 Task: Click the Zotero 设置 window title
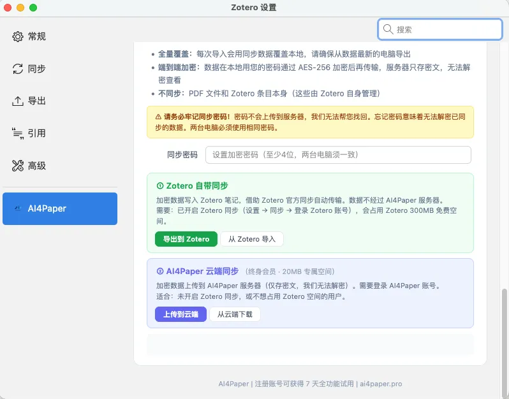coord(253,8)
